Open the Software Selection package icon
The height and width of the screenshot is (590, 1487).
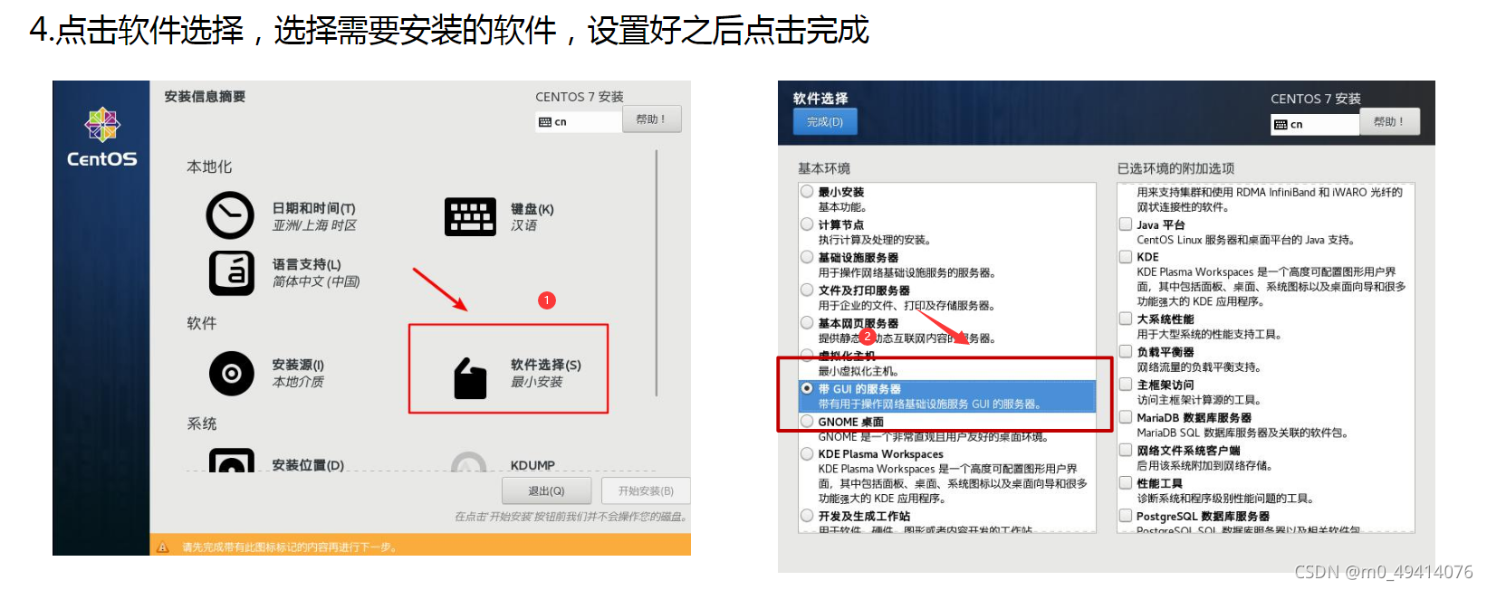pyautogui.click(x=470, y=378)
